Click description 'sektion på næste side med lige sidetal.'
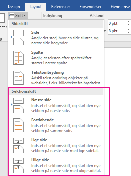Image resolution: width=131 pixels, height=176 pixels. pyautogui.click(x=65, y=151)
